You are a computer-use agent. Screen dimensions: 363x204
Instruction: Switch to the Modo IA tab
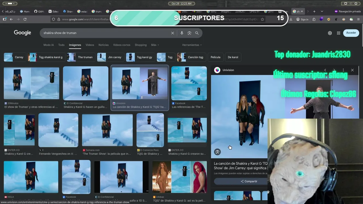click(48, 45)
